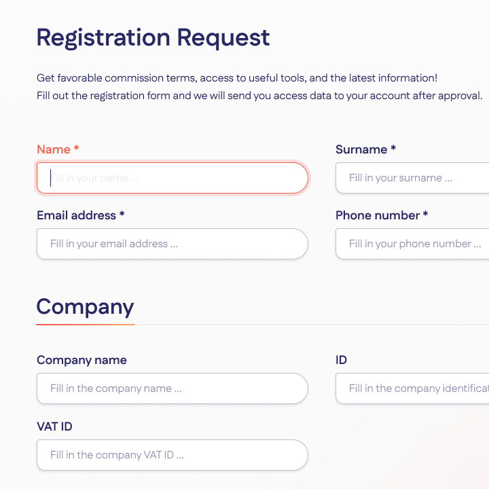This screenshot has width=489, height=489.
Task: Select the Email address input box
Action: tap(172, 244)
